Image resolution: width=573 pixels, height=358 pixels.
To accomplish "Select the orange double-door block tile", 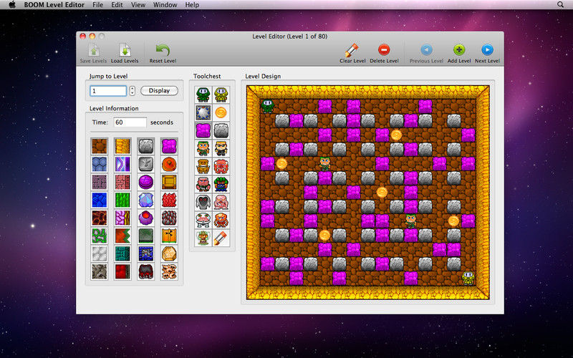I will pyautogui.click(x=169, y=236).
